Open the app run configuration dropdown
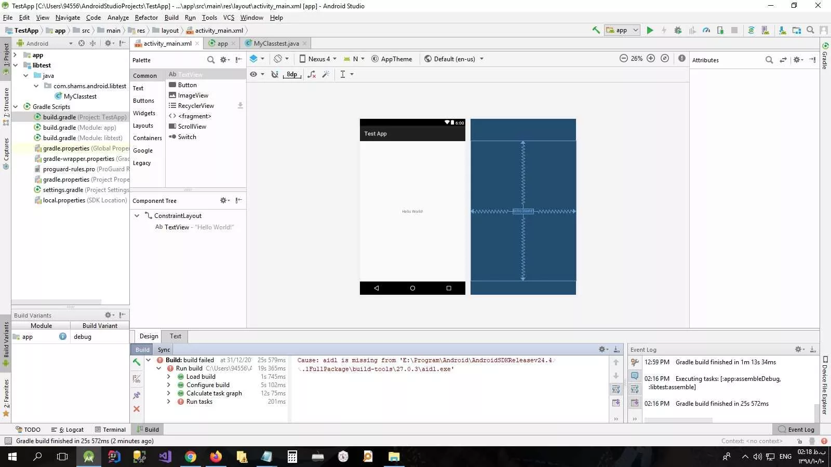 pos(622,30)
